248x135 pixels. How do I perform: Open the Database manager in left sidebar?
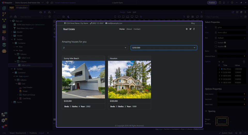4,26
